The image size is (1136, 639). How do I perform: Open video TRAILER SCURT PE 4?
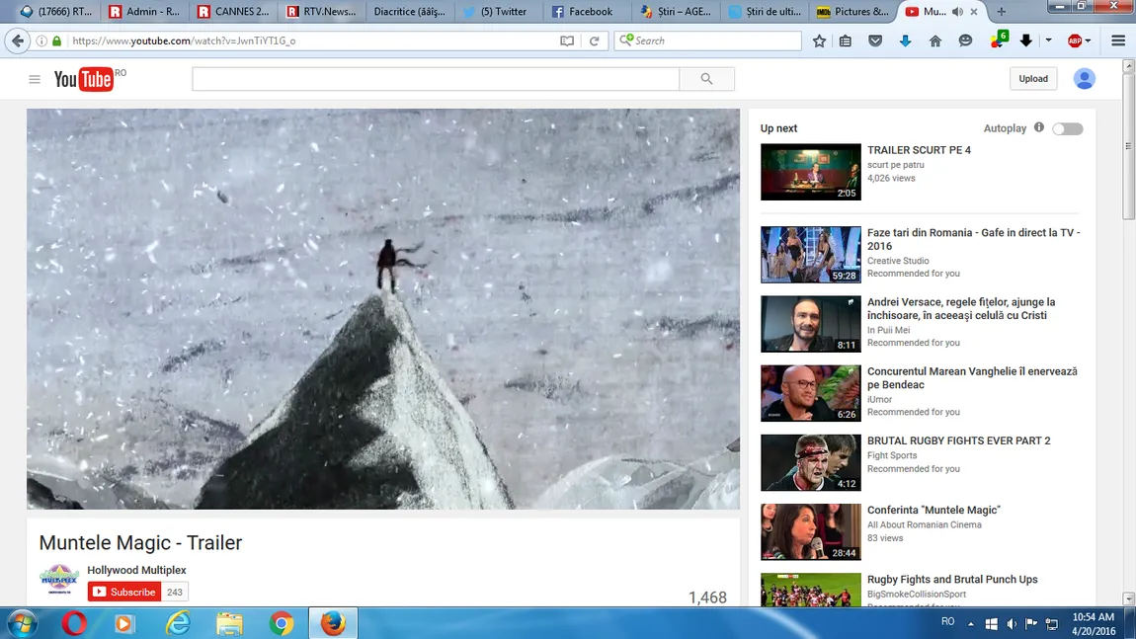pos(919,150)
